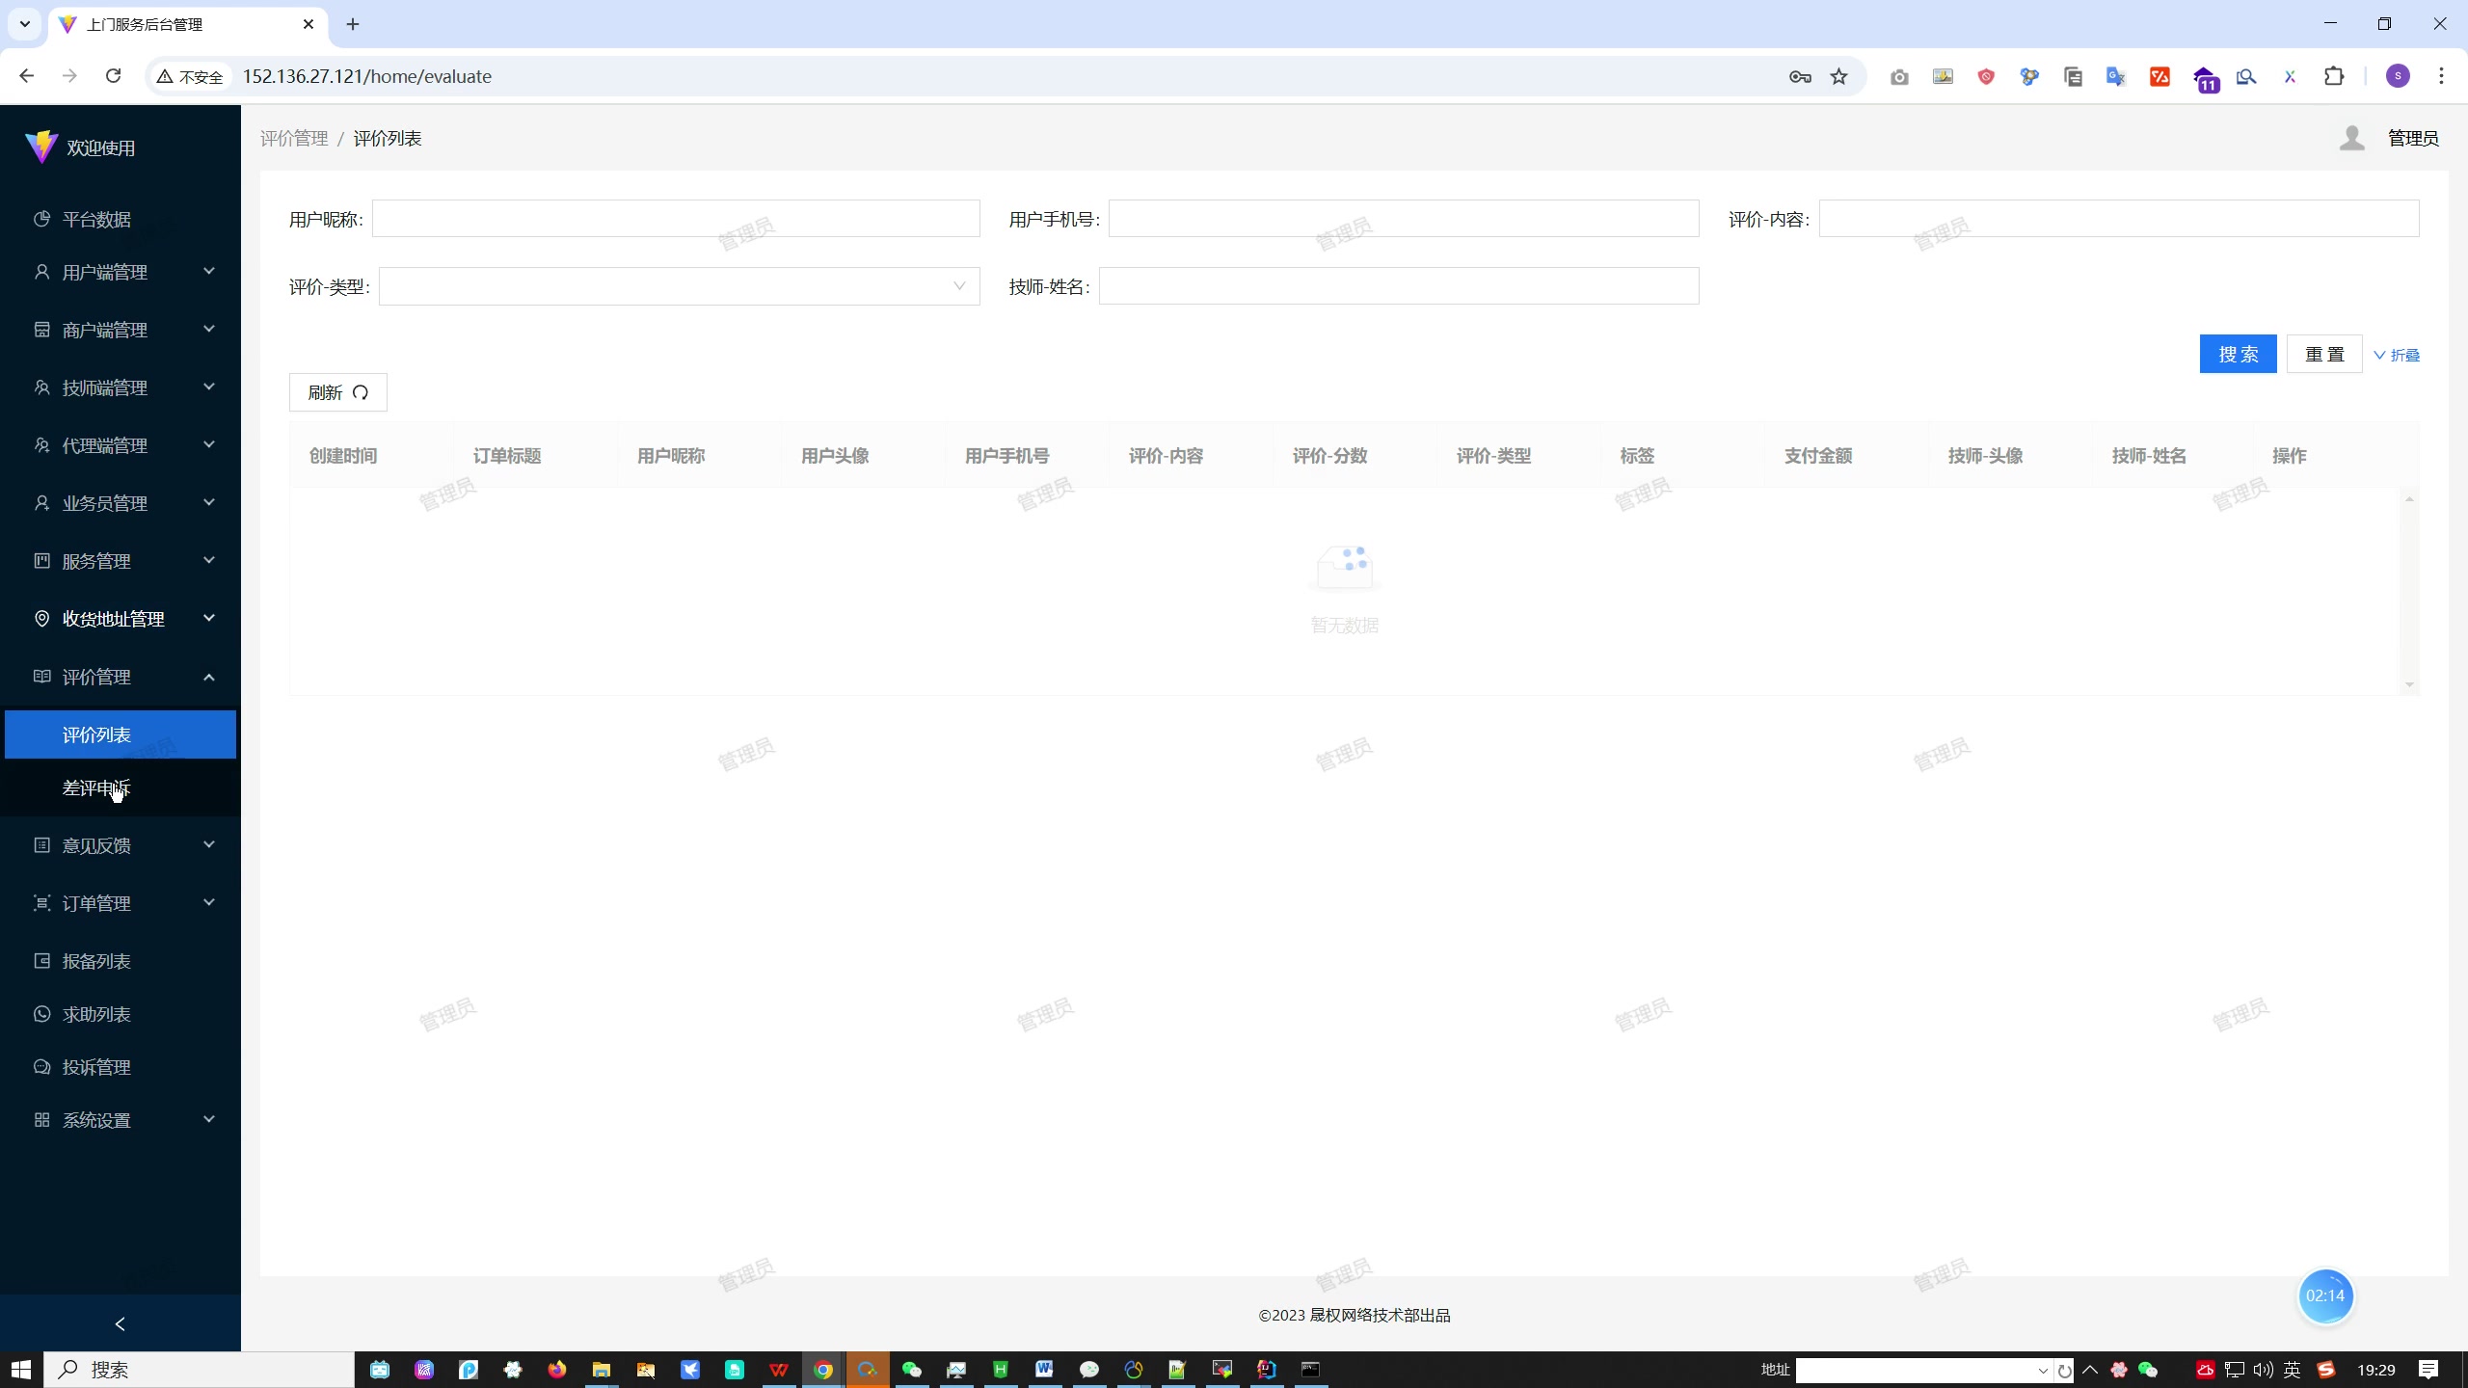
Task: Close the 上门服务后台管理 tab
Action: 308,24
